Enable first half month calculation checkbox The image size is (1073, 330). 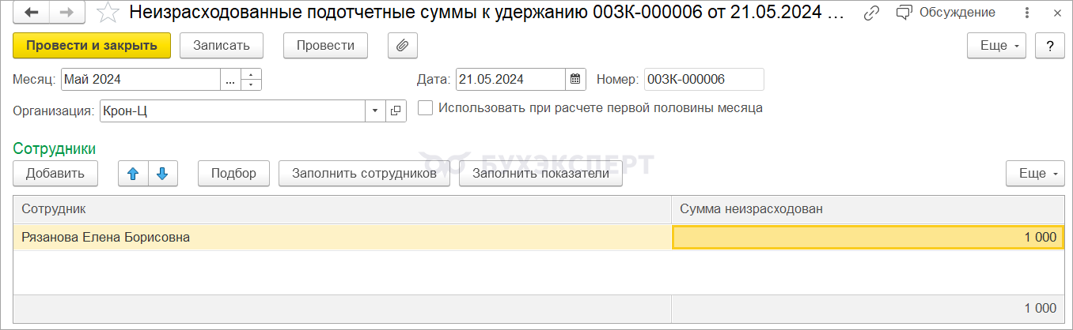[426, 108]
